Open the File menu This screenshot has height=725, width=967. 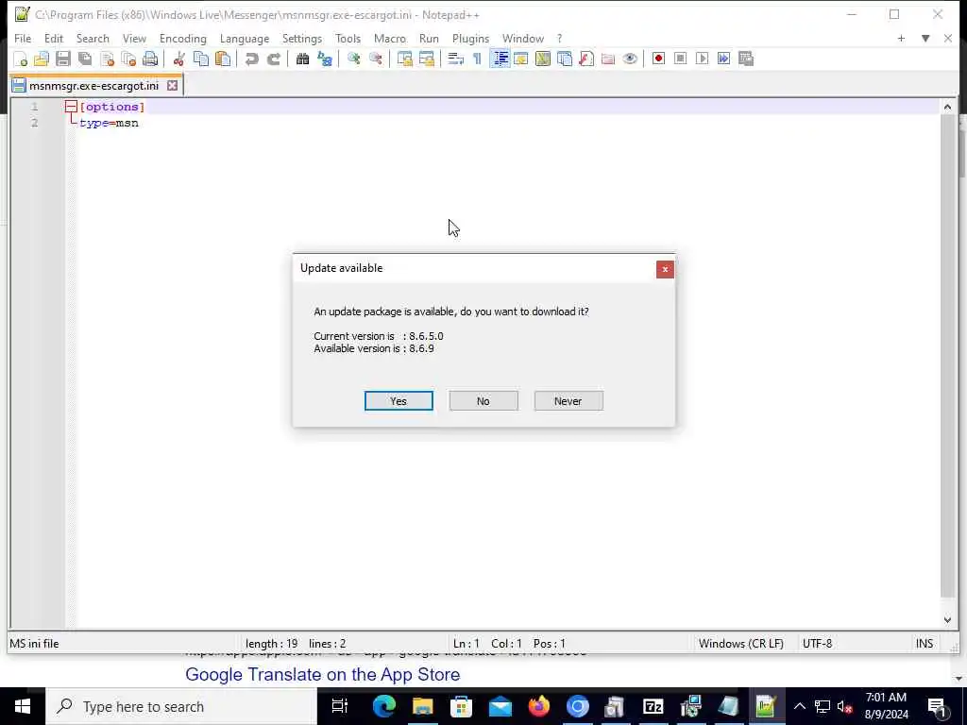(23, 38)
